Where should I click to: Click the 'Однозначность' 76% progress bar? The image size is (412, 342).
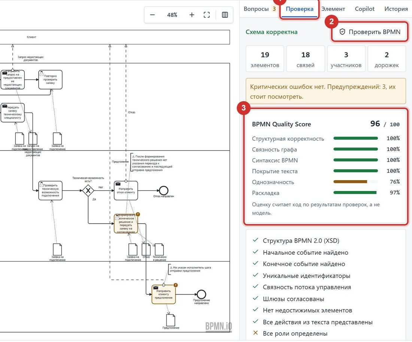point(355,182)
